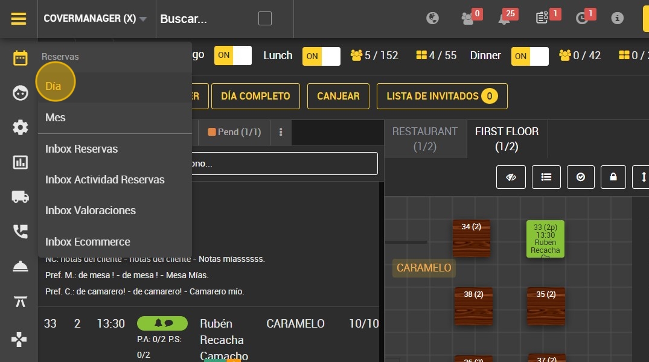
Task: Open the service bell cloche sidebar icon
Action: pyautogui.click(x=20, y=267)
